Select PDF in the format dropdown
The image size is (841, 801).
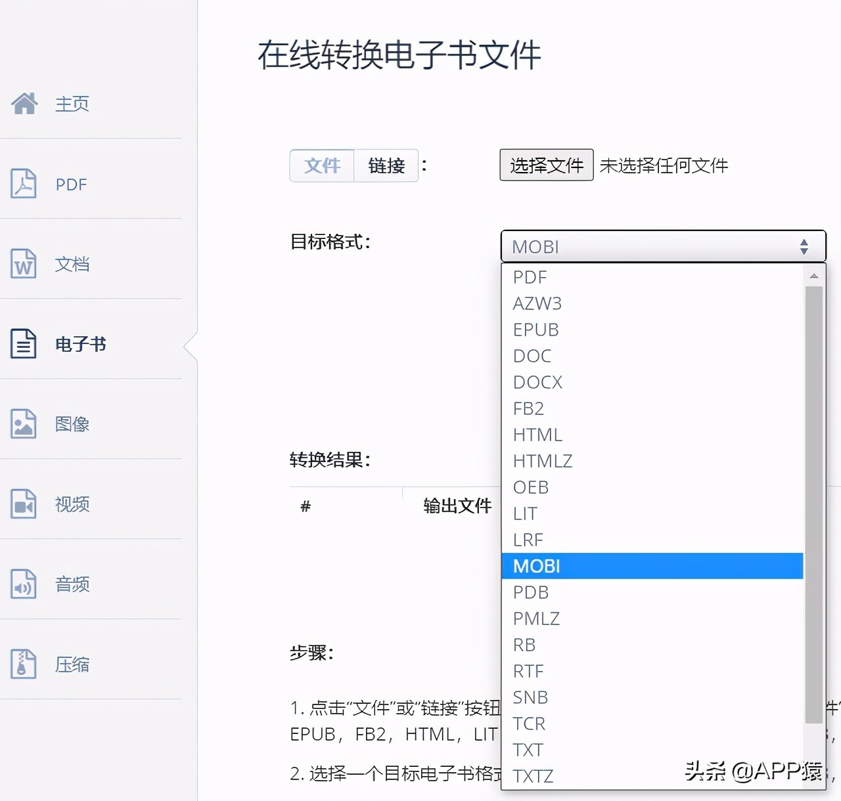[530, 277]
